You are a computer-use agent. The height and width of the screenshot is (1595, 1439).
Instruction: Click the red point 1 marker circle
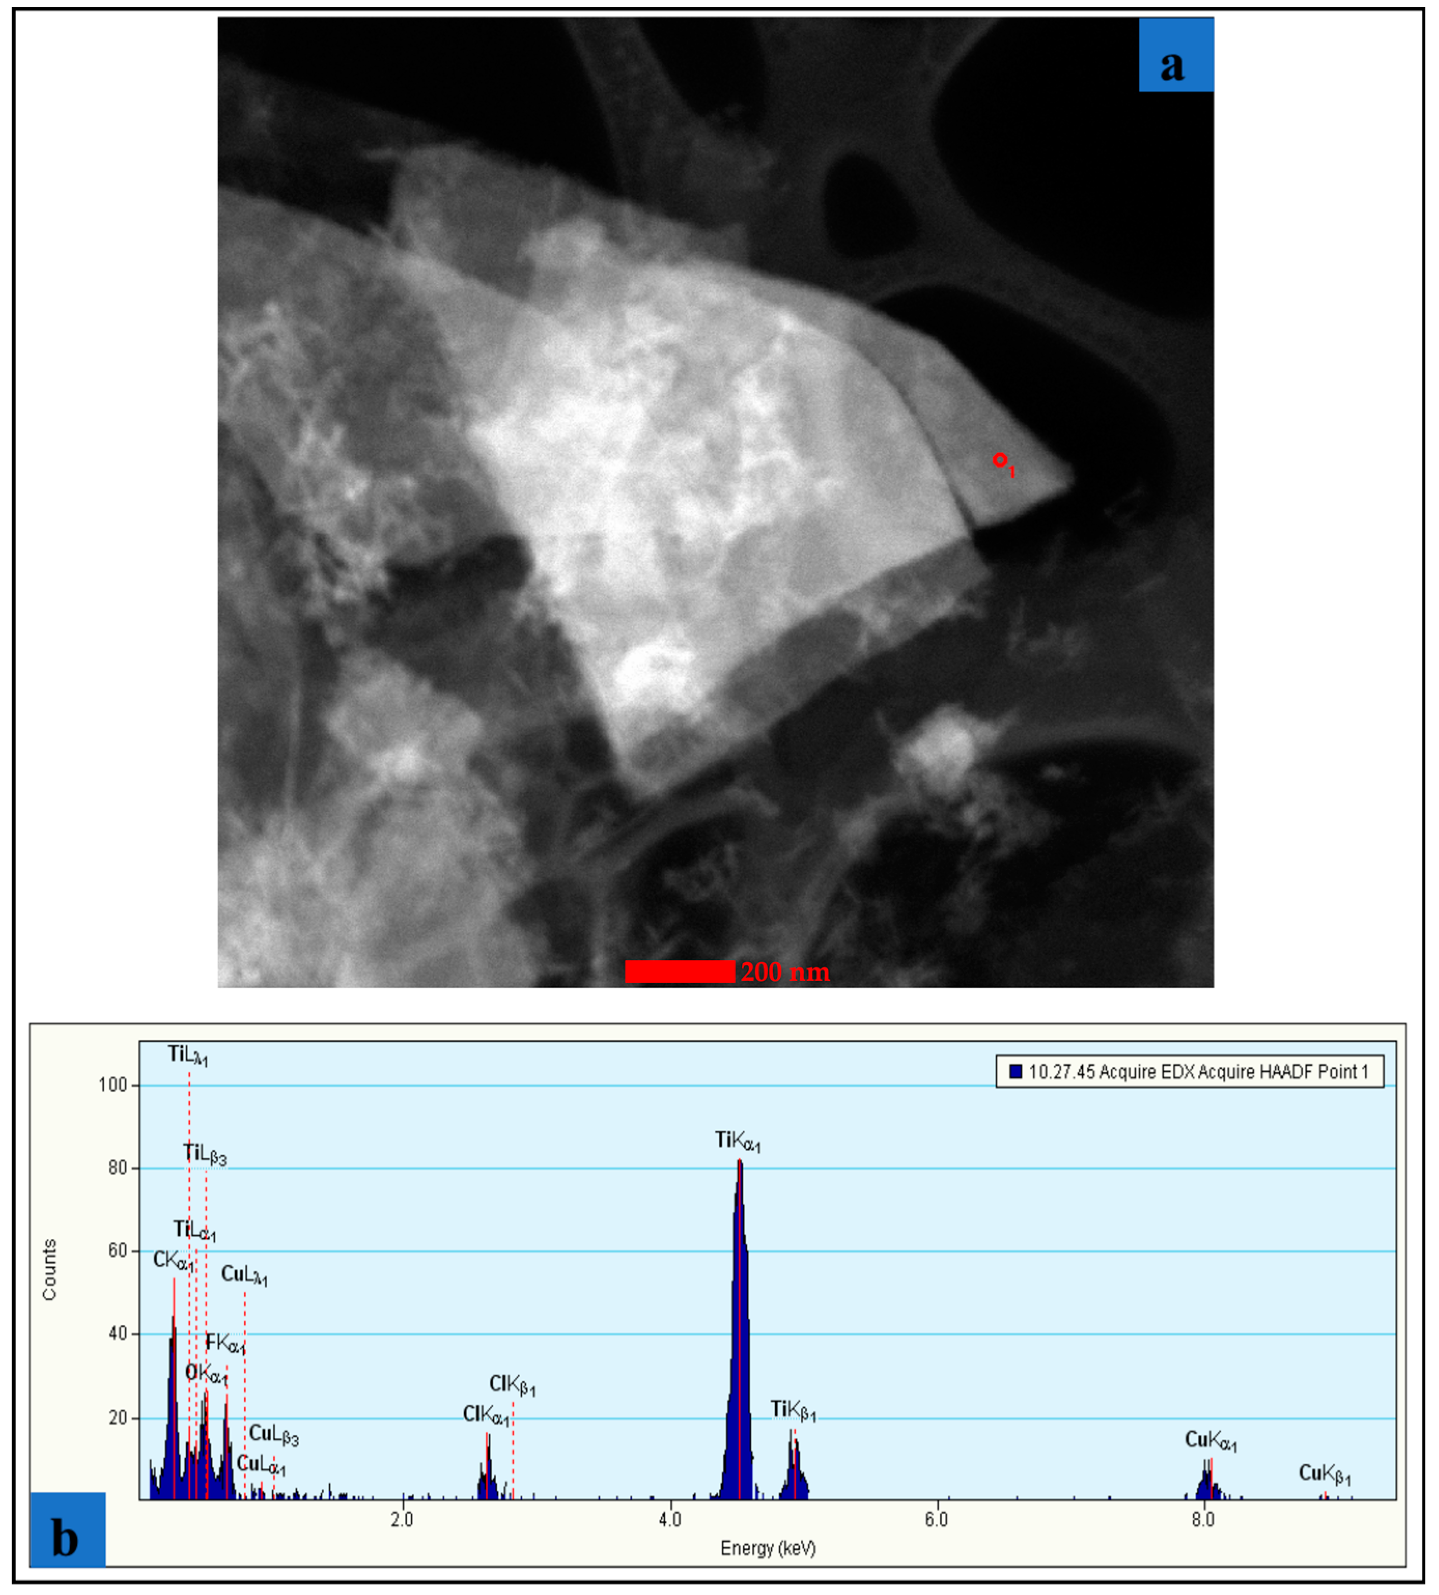(x=999, y=459)
